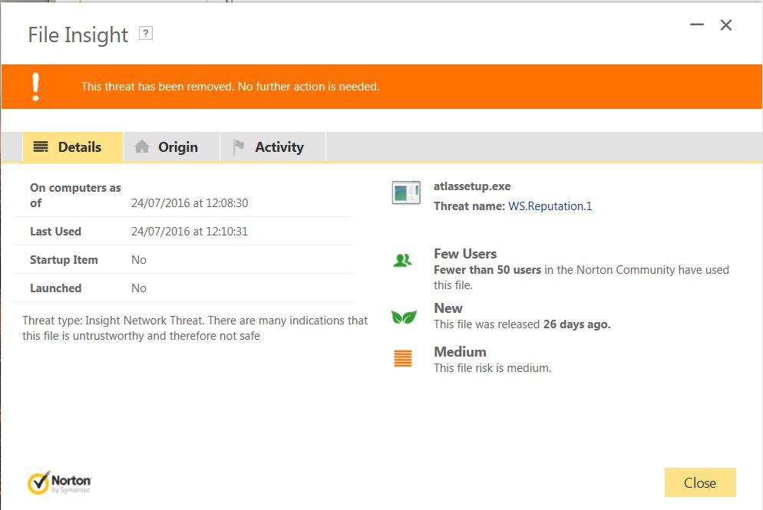Viewport: 763px width, 510px height.
Task: Close the window using the X icon
Action: 726,25
